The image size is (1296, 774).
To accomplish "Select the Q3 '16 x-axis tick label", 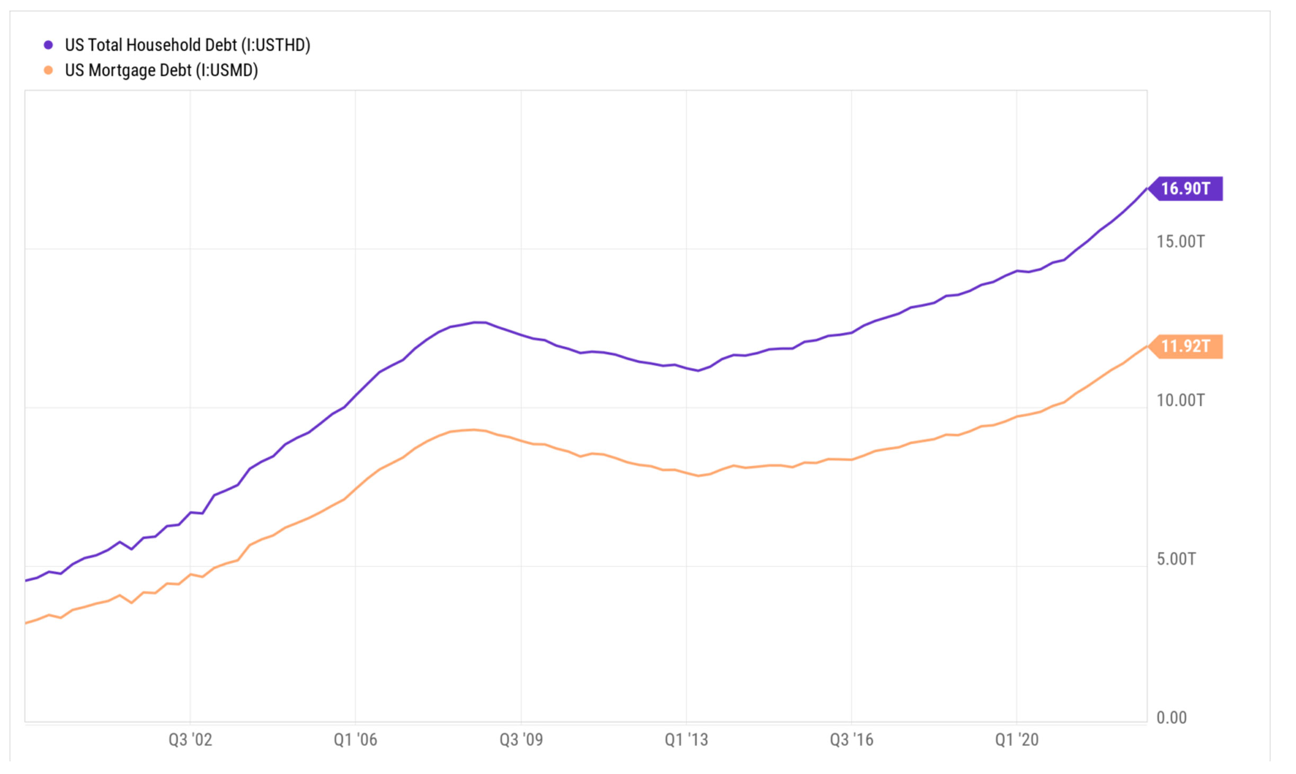I will pos(851,740).
